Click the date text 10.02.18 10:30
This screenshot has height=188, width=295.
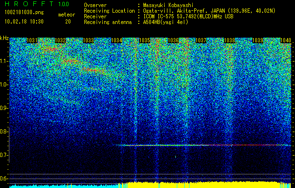coord(24,22)
